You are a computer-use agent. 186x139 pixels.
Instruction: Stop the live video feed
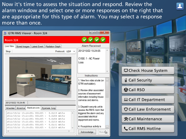(x=8, y=51)
